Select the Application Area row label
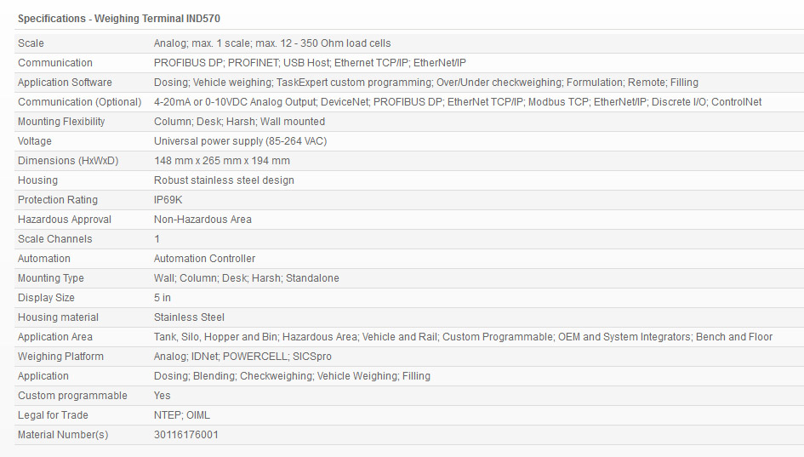Screen dimensions: 804x457 [x=55, y=337]
